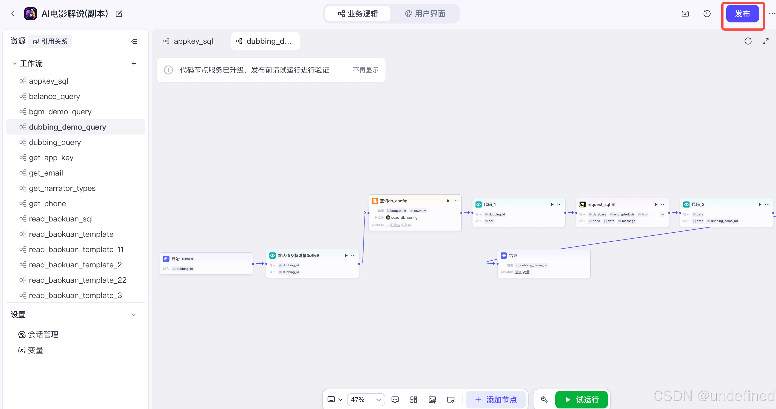This screenshot has width=776, height=409.
Task: Select dubbing_query in the workflow list
Action: point(54,142)
